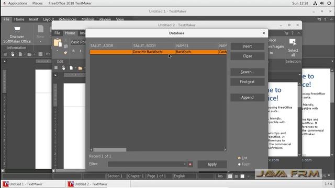
Task: Click the English language status field
Action: 180,176
